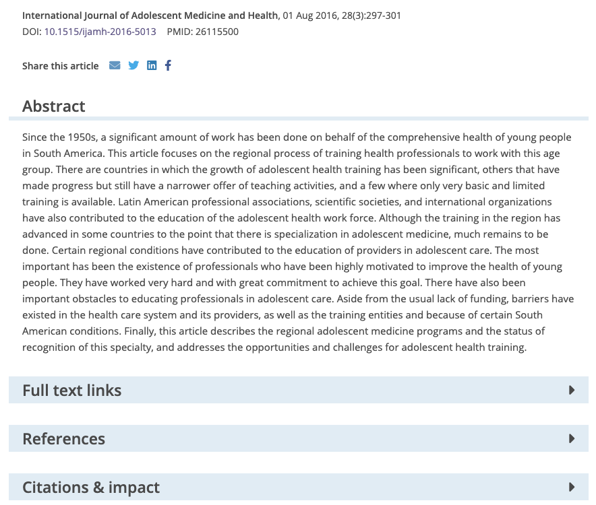The width and height of the screenshot is (596, 505).
Task: Expand Full text links using its arrow
Action: [x=571, y=390]
